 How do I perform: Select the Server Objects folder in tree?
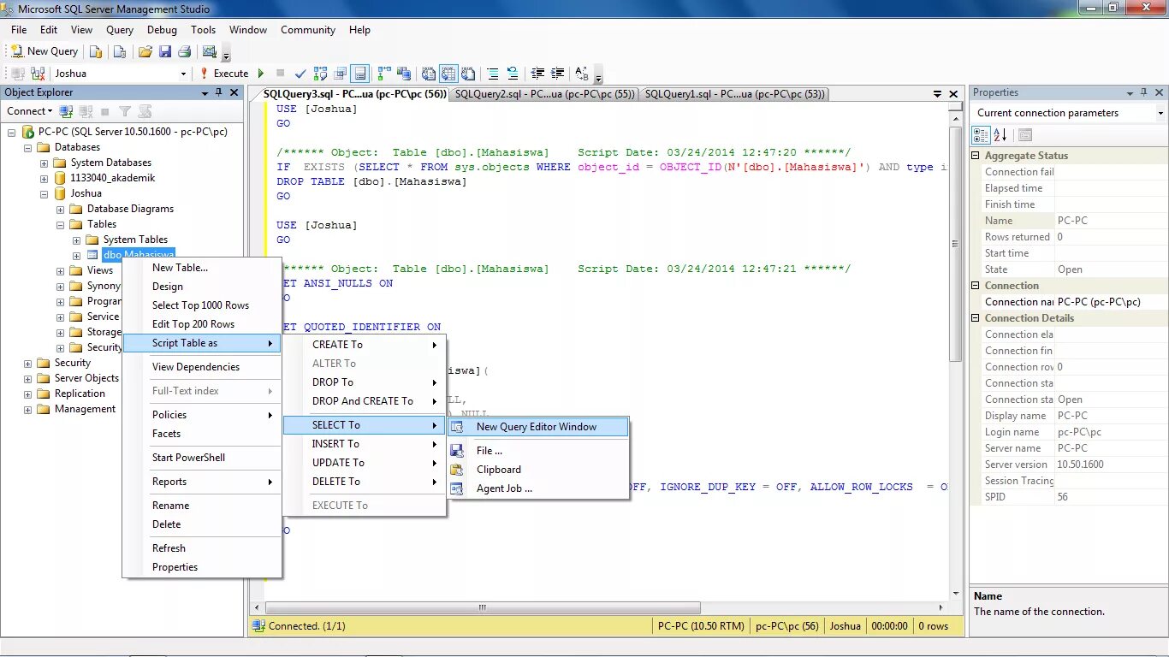(86, 378)
